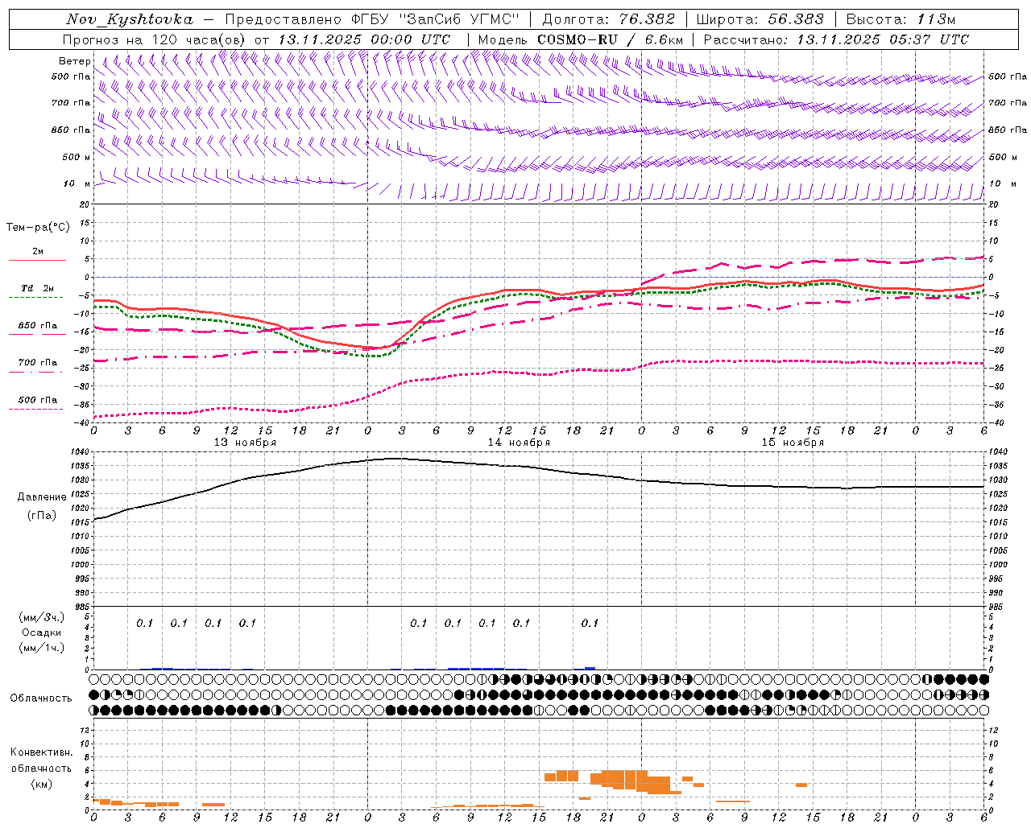
Task: Click the Nov_Kyshtovka station title
Action: [130, 20]
